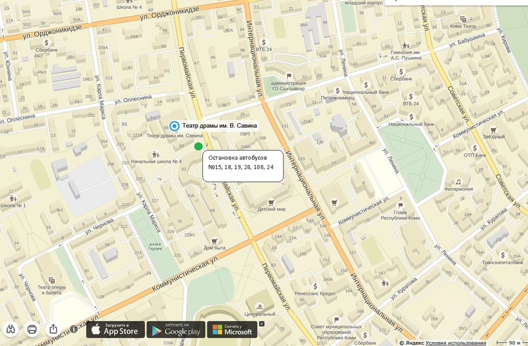The image size is (528, 346).
Task: Click the info icon beside App Store
Action: tap(75, 329)
